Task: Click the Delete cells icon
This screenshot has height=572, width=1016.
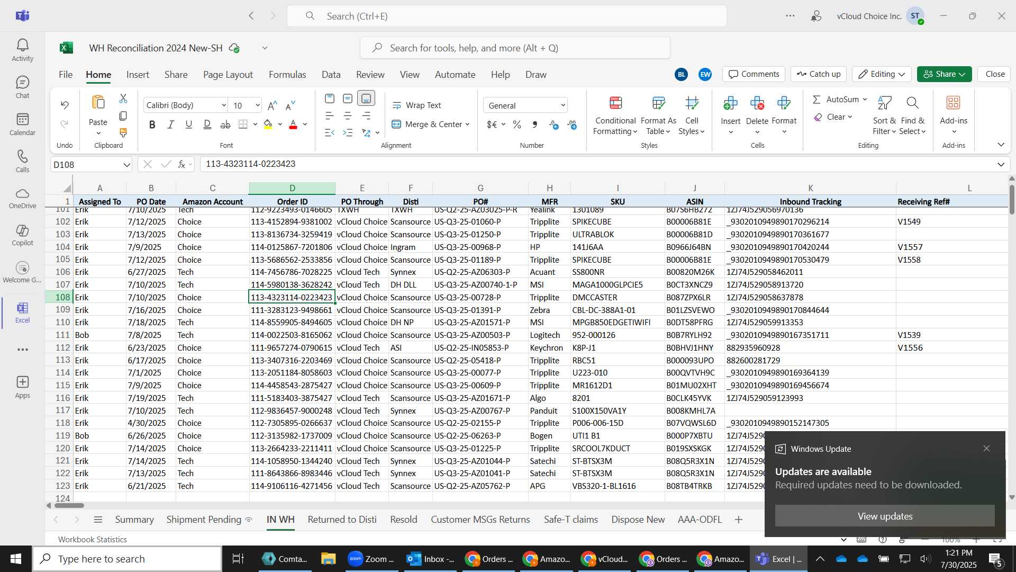Action: click(x=757, y=103)
